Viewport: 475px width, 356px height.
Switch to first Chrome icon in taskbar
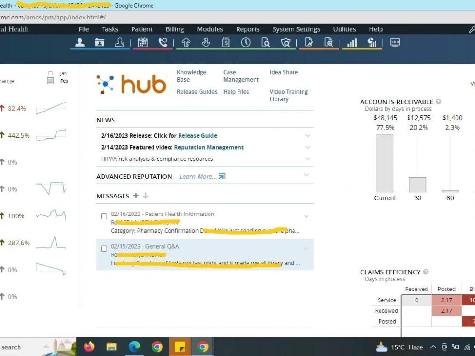coord(157,347)
